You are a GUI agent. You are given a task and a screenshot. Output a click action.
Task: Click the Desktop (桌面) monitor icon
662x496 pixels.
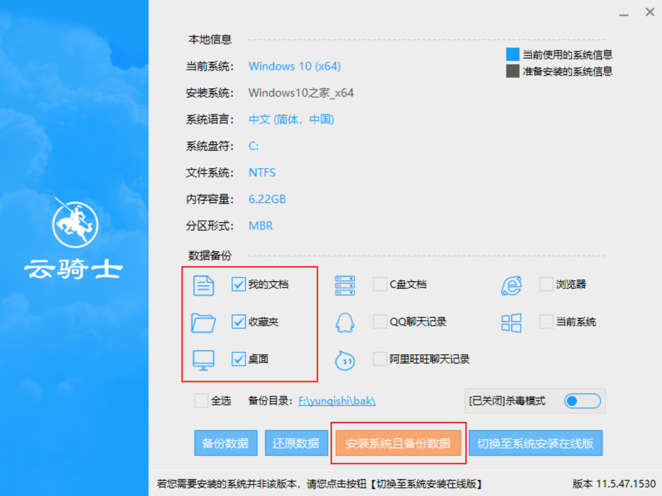pyautogui.click(x=203, y=360)
